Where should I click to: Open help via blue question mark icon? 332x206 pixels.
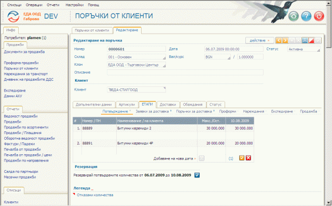306,16
